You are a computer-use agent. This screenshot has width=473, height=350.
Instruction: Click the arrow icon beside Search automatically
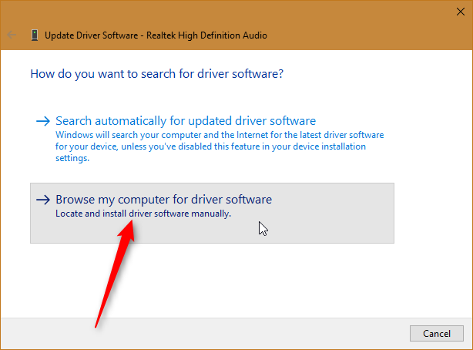(43, 121)
